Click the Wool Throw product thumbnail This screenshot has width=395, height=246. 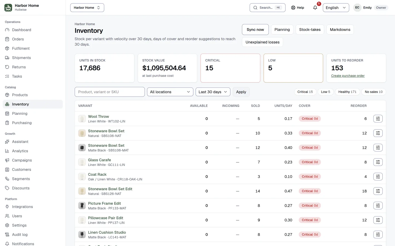tap(82, 119)
